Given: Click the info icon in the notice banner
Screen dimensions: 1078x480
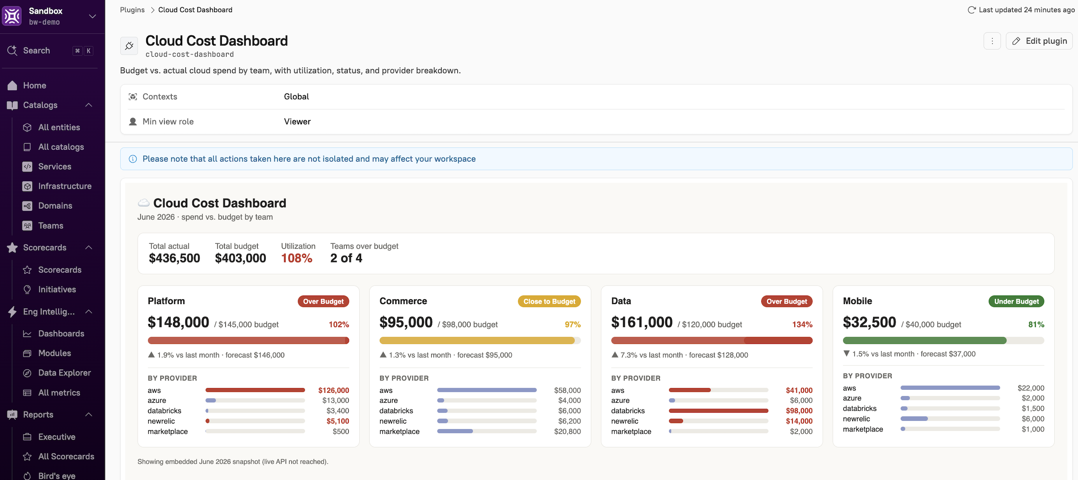Looking at the screenshot, I should (x=133, y=159).
